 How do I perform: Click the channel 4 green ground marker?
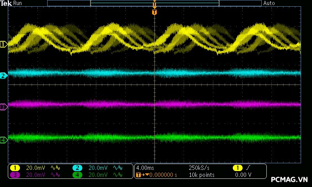tap(4, 140)
